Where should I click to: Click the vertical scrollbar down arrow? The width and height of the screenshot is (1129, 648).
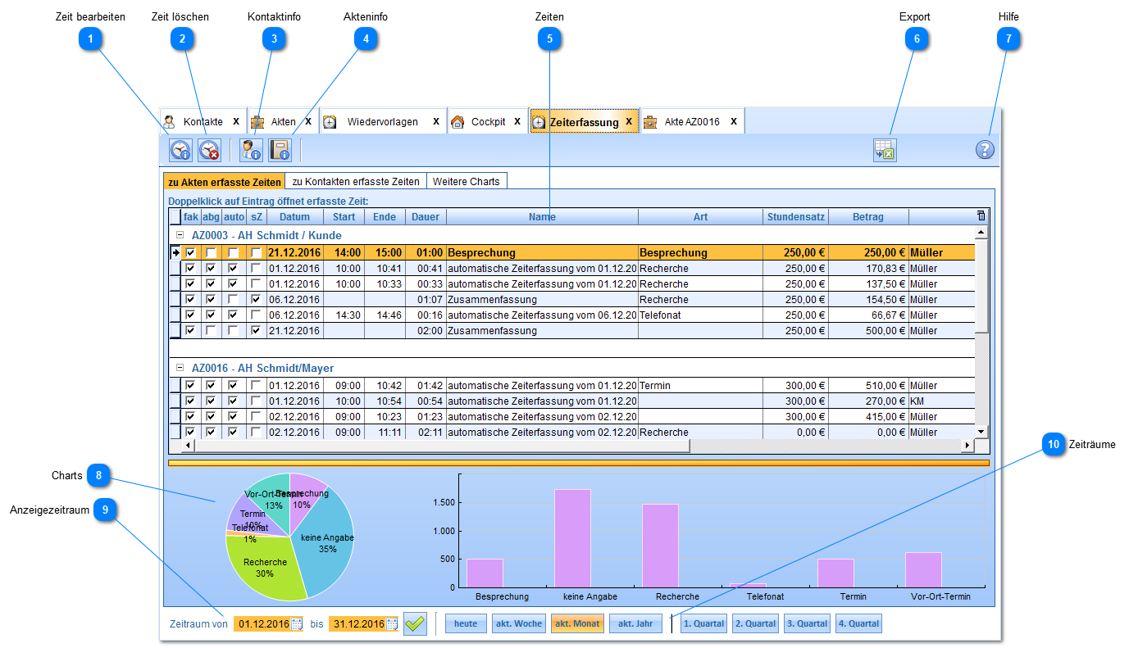[981, 432]
